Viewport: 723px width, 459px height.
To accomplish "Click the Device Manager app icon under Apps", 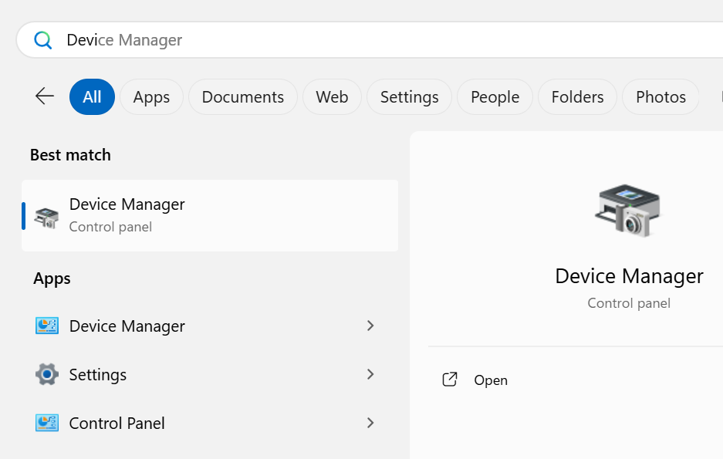I will coord(47,326).
